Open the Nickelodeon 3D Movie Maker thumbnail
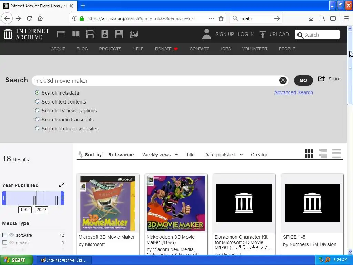The width and height of the screenshot is (353, 265). 176,203
